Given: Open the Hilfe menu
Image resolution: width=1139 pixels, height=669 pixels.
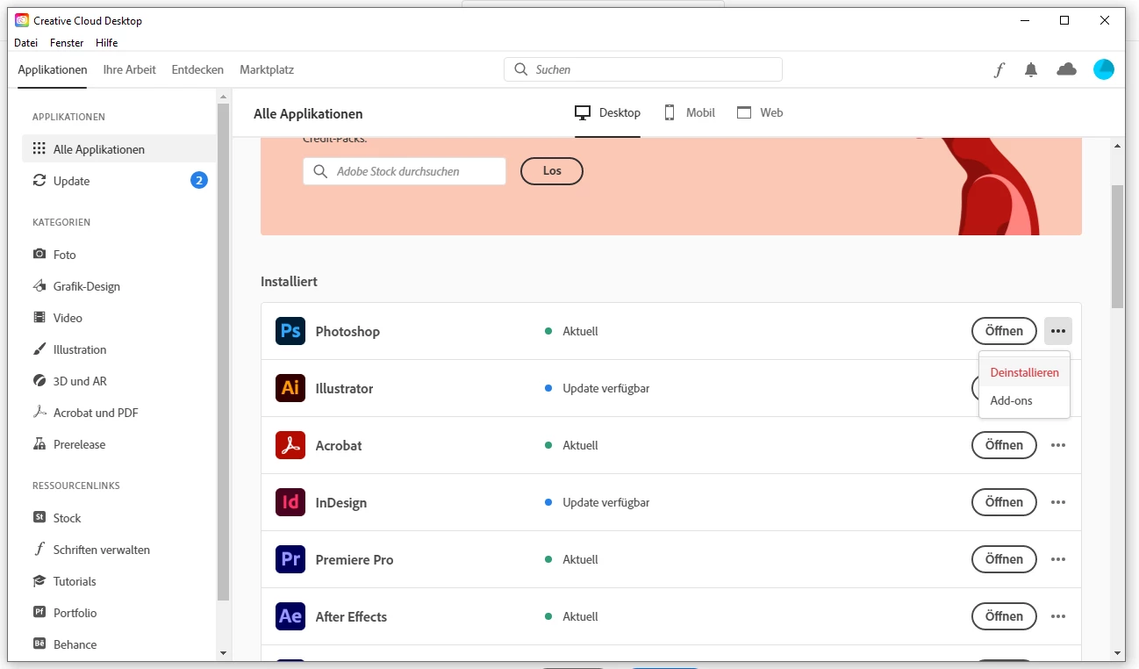Looking at the screenshot, I should (x=106, y=43).
